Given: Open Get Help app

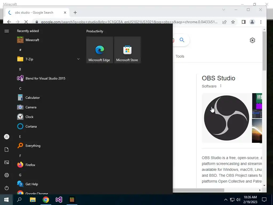Looking at the screenshot, I should (x=49, y=184).
